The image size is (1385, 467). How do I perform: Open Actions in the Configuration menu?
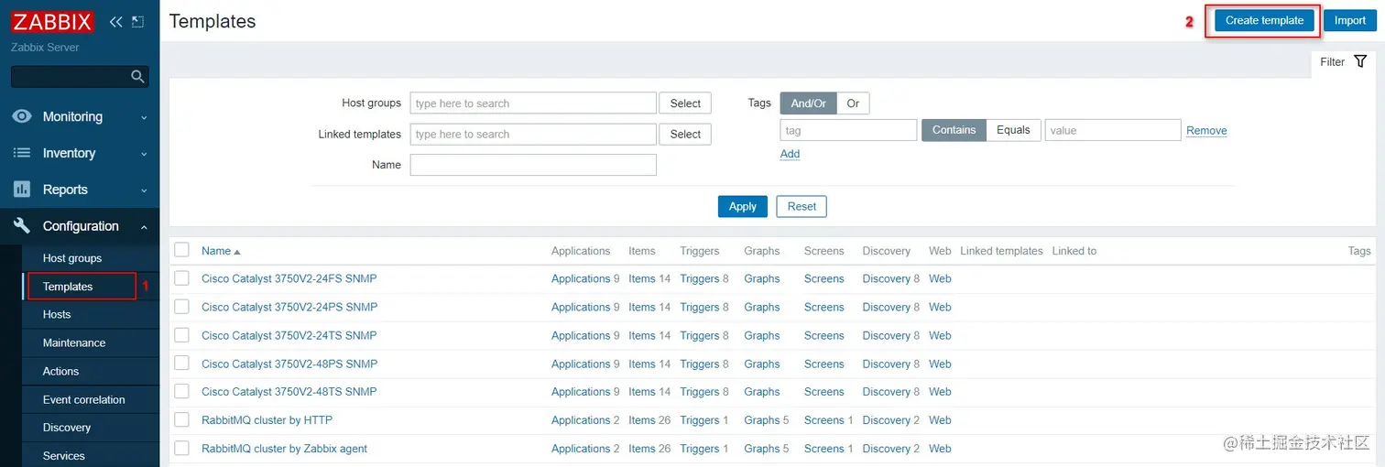tap(60, 371)
